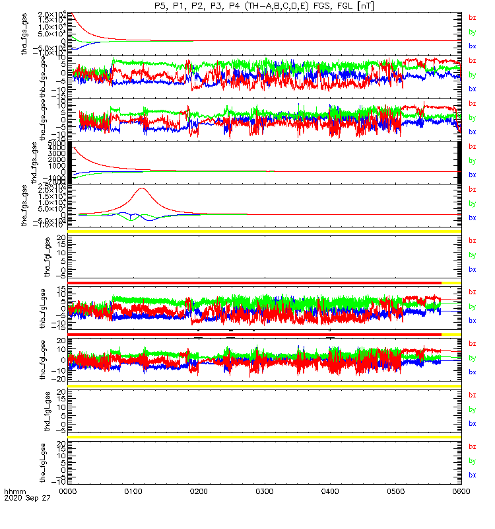Click the blue "bx" legend of thd_fgs_gse panel
This screenshot has height=529, width=495.
[x=473, y=175]
